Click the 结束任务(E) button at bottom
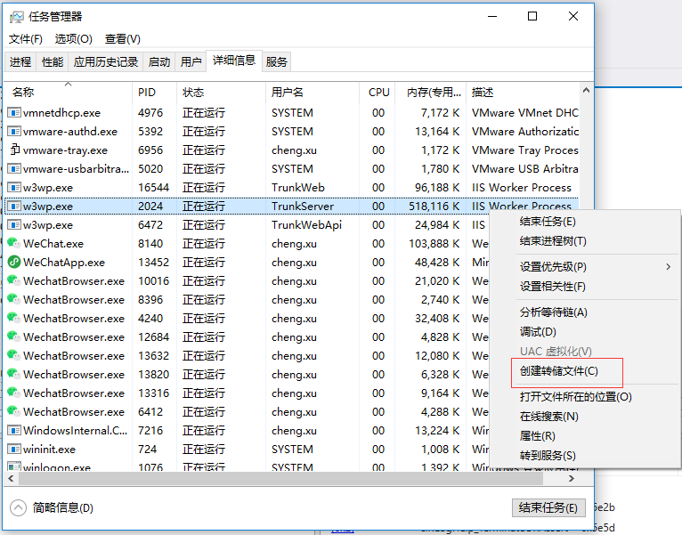The width and height of the screenshot is (682, 535). tap(548, 507)
